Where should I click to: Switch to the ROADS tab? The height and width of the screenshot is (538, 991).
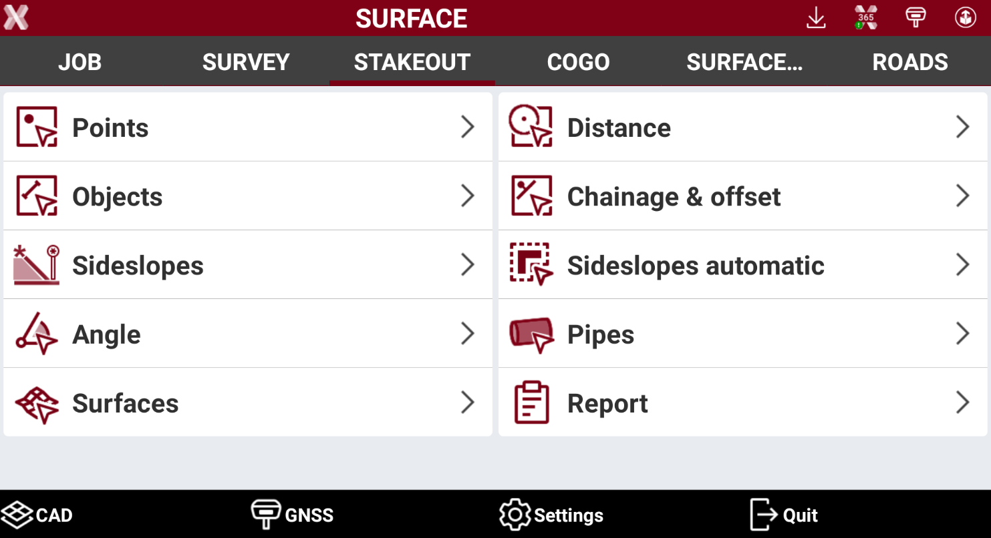(x=909, y=62)
